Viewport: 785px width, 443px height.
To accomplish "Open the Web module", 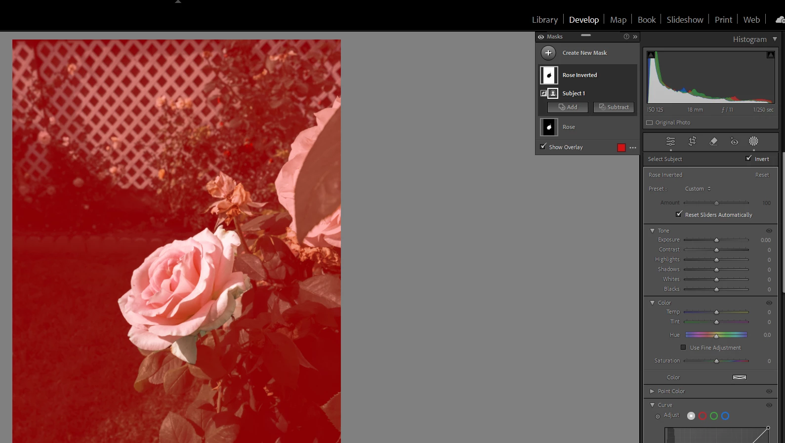I will tap(751, 20).
